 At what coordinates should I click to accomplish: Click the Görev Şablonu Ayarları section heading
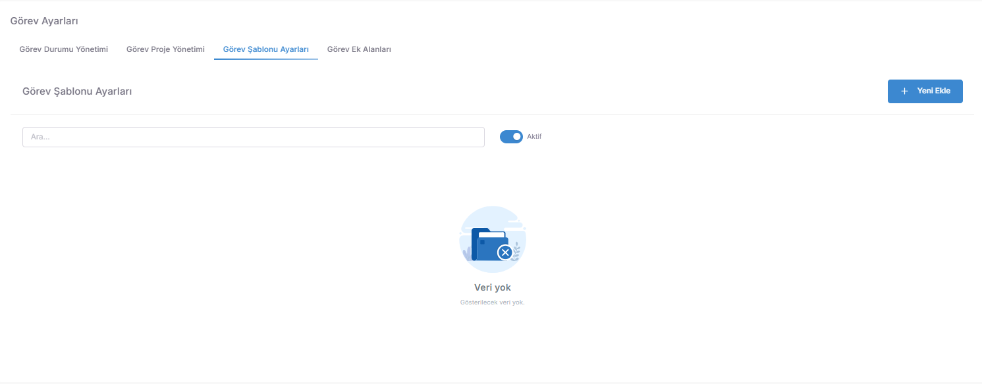(x=77, y=91)
